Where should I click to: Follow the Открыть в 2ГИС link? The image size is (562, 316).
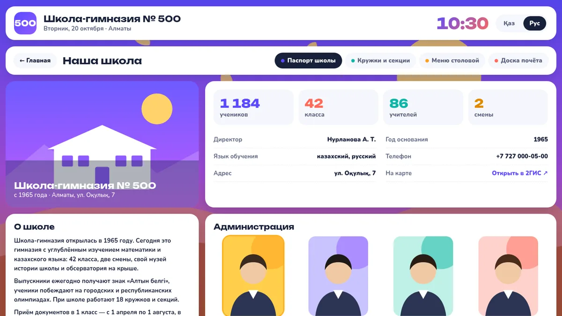[x=520, y=173]
